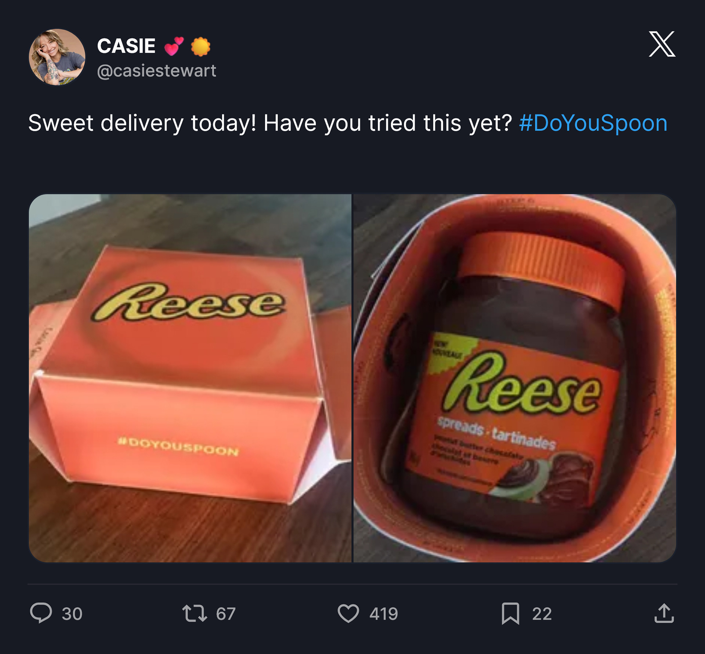705x654 pixels.
Task: Open the right photo of the Reese spreads jar
Action: pos(514,378)
